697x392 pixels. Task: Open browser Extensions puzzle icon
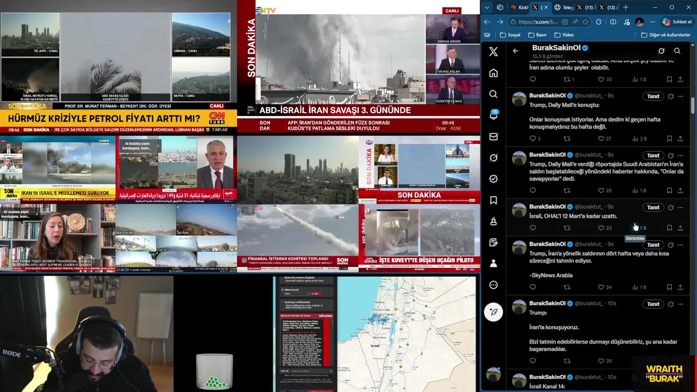[599, 22]
